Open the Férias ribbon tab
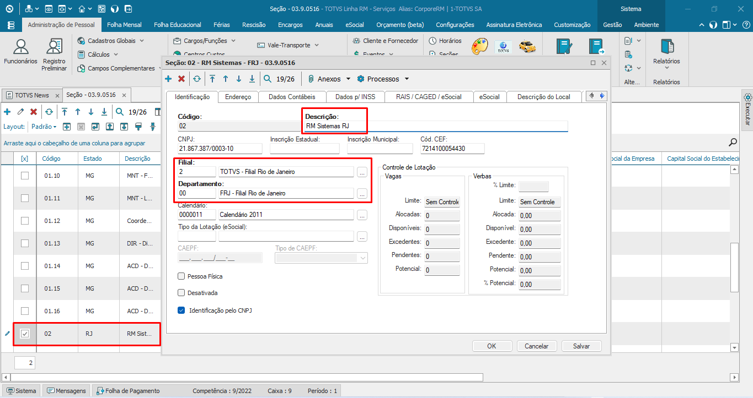This screenshot has height=398, width=753. tap(221, 25)
